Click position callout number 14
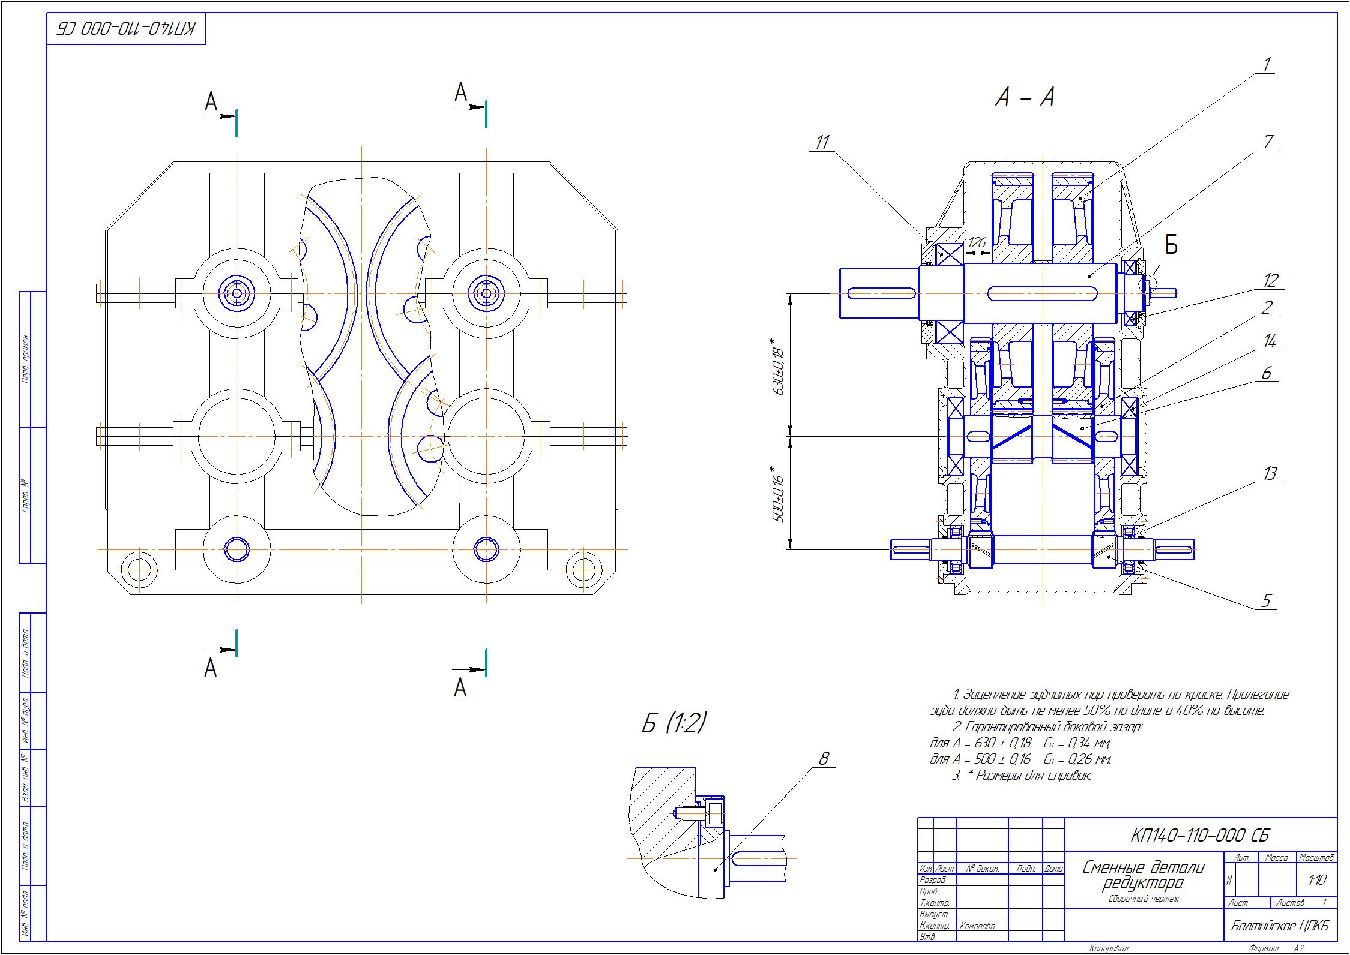The image size is (1350, 955). pyautogui.click(x=1269, y=342)
